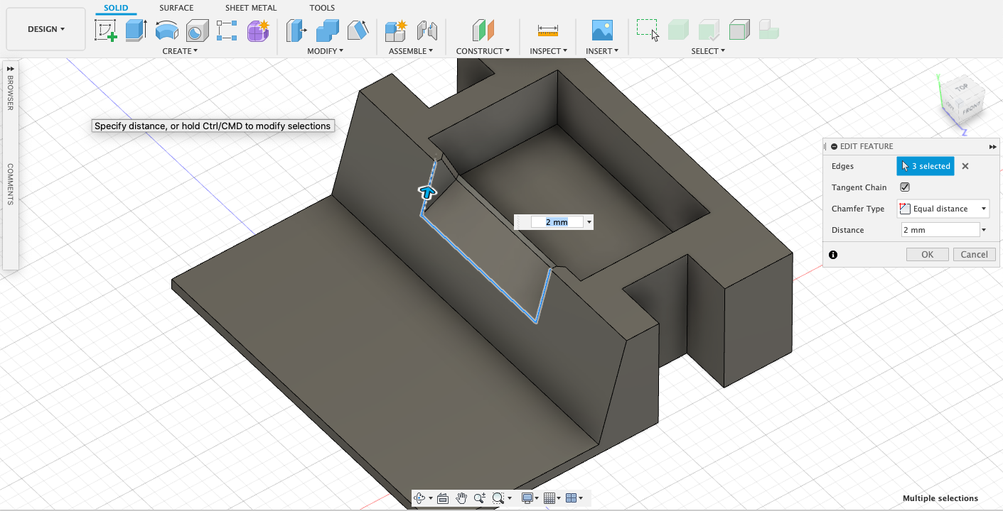Click the info icon in Edit Feature dialog
This screenshot has height=511, width=1003.
click(x=833, y=255)
